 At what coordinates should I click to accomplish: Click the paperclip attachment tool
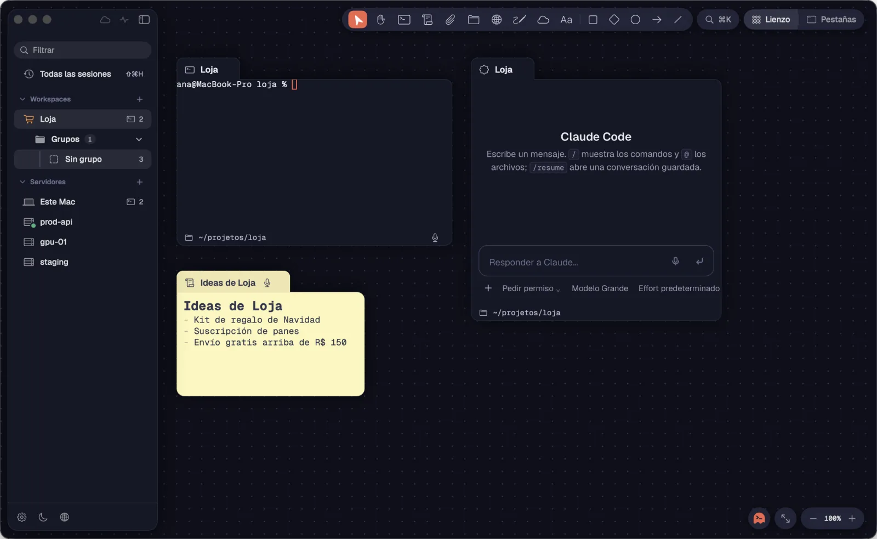pos(450,20)
